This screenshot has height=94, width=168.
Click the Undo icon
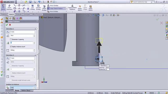click(39, 2)
